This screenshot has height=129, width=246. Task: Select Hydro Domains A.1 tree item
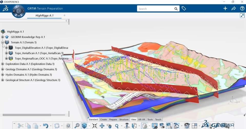[x=29, y=75]
